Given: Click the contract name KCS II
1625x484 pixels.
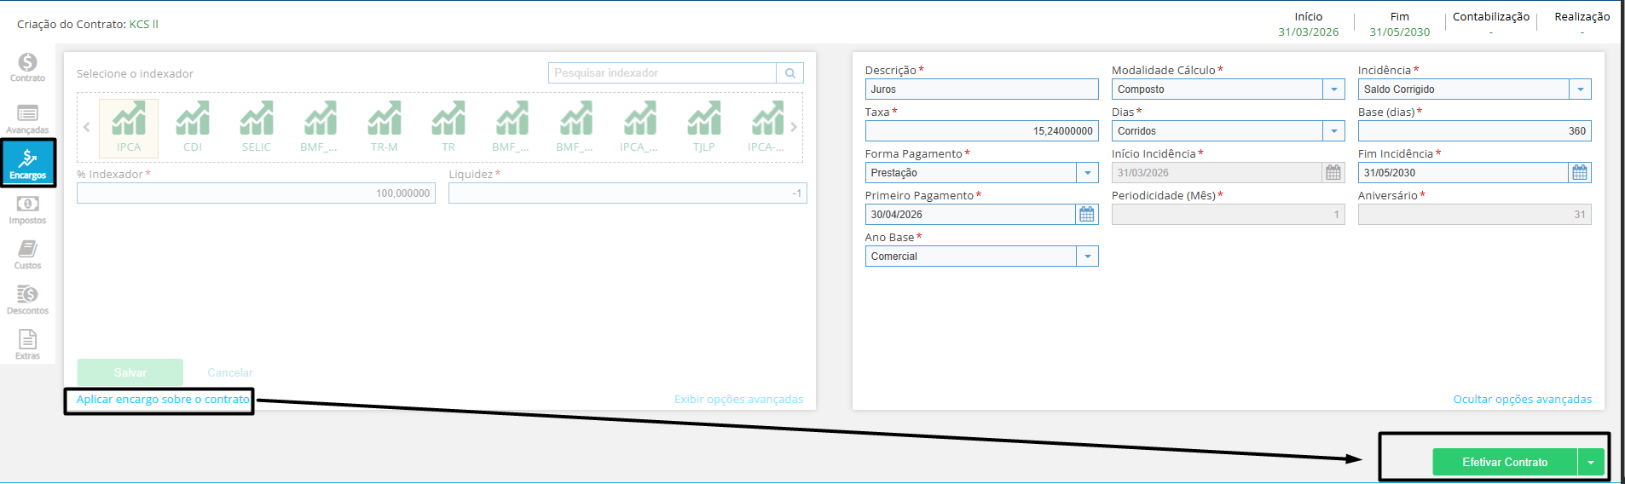Looking at the screenshot, I should point(144,24).
